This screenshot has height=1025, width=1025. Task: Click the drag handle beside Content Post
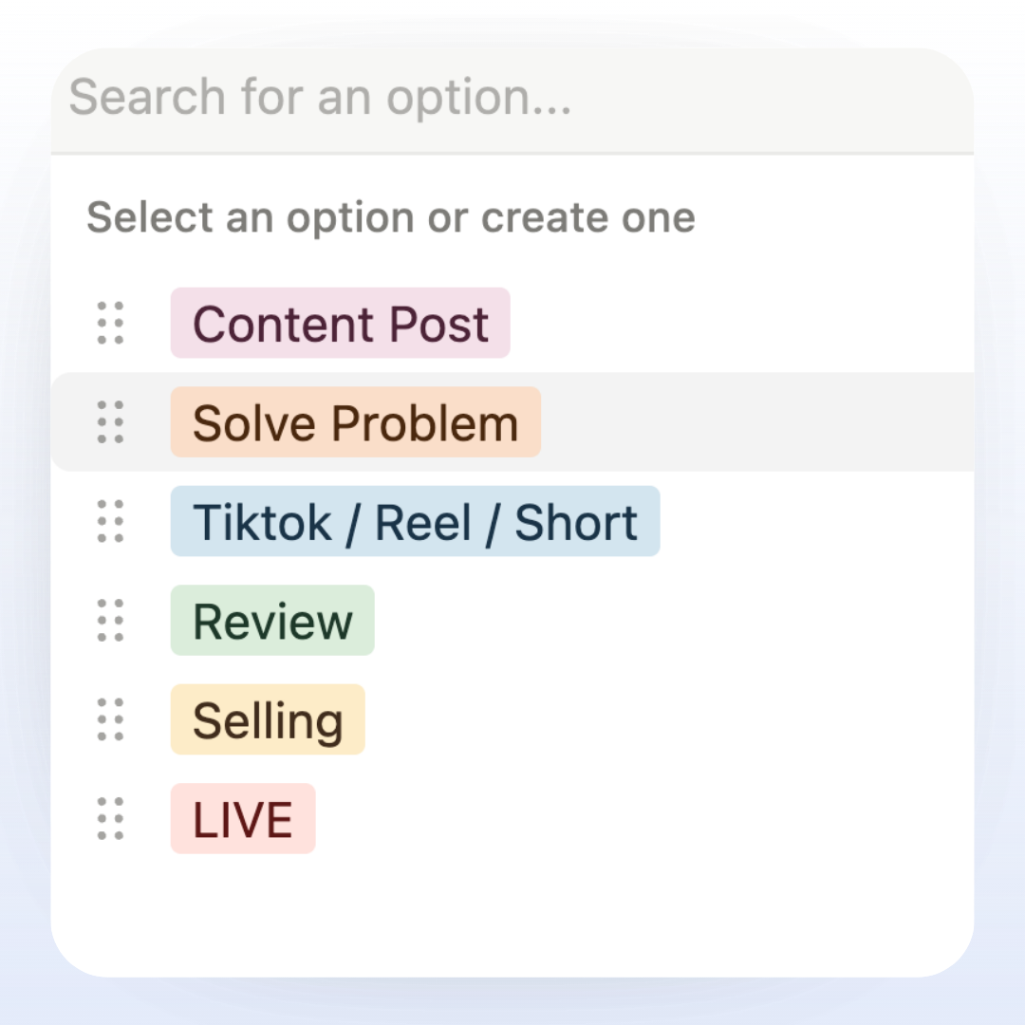tap(111, 323)
